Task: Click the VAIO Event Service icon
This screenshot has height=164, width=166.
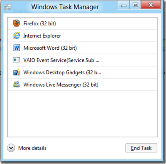Action: coord(16,60)
